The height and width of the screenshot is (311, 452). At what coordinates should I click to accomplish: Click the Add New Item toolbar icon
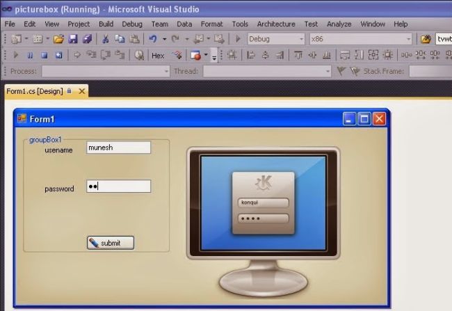[38, 39]
